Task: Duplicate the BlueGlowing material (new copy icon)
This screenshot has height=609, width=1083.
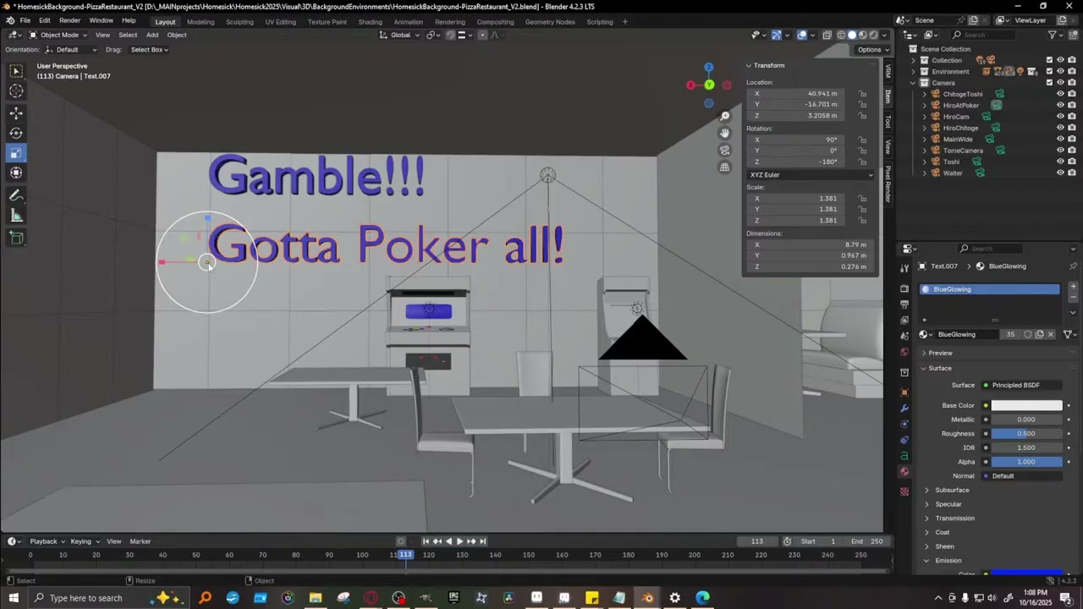Action: (1040, 334)
